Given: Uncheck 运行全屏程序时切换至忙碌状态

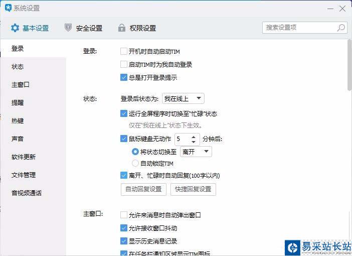Looking at the screenshot, I should point(124,113).
